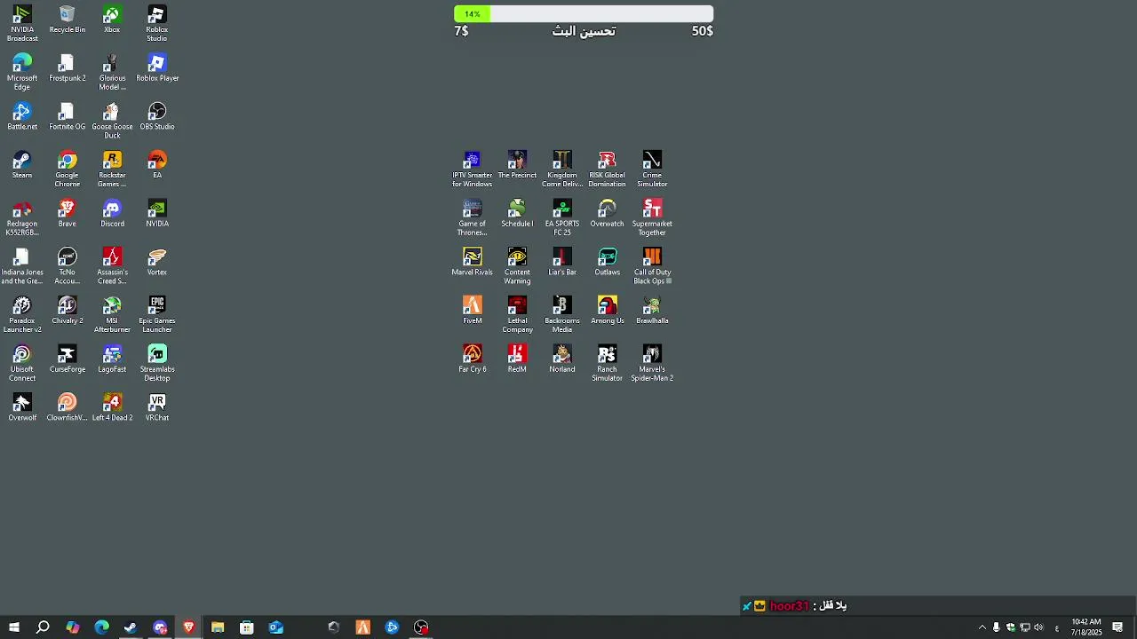
Task: Select the Microsoft Edge desktop shortcut
Action: tap(22, 72)
